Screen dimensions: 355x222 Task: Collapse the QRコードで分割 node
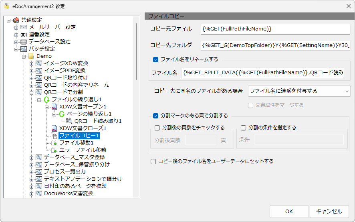32,93
